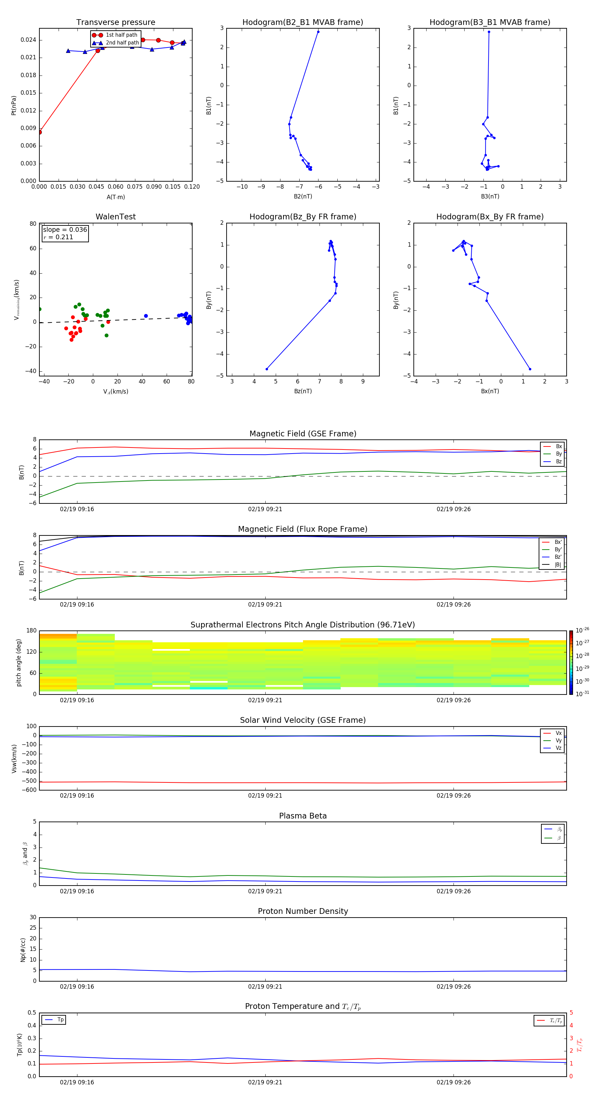
Task: Click the 'Bz' entry in GSE legend
Action: 552,461
